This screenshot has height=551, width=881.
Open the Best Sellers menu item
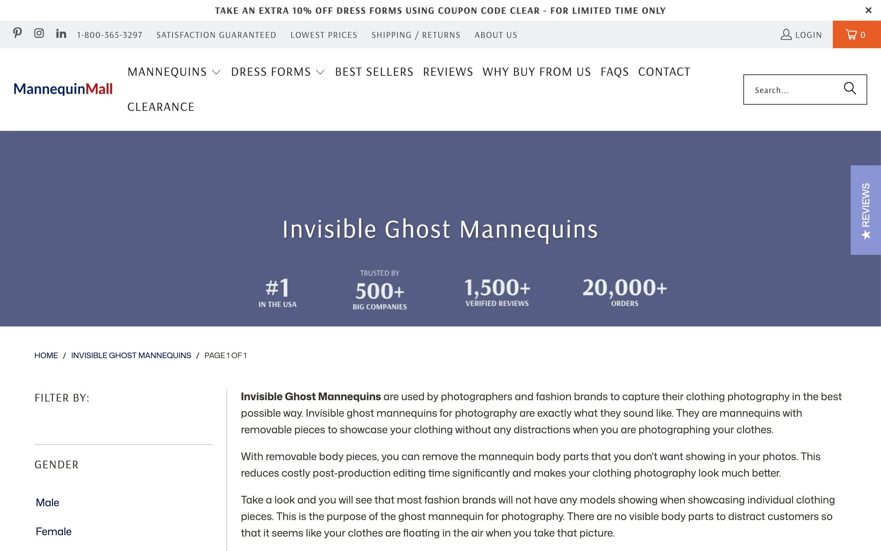(374, 72)
